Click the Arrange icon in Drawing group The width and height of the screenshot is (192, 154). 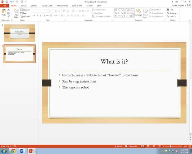coord(138,11)
